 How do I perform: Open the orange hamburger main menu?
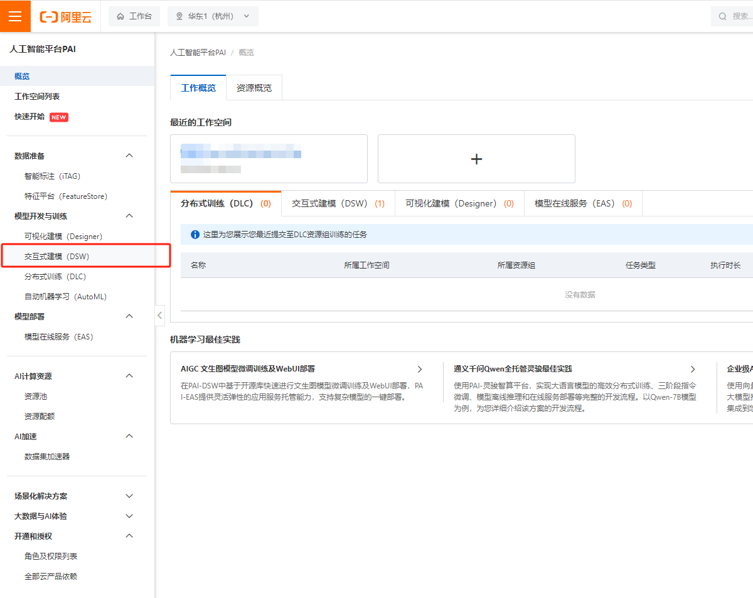point(15,16)
